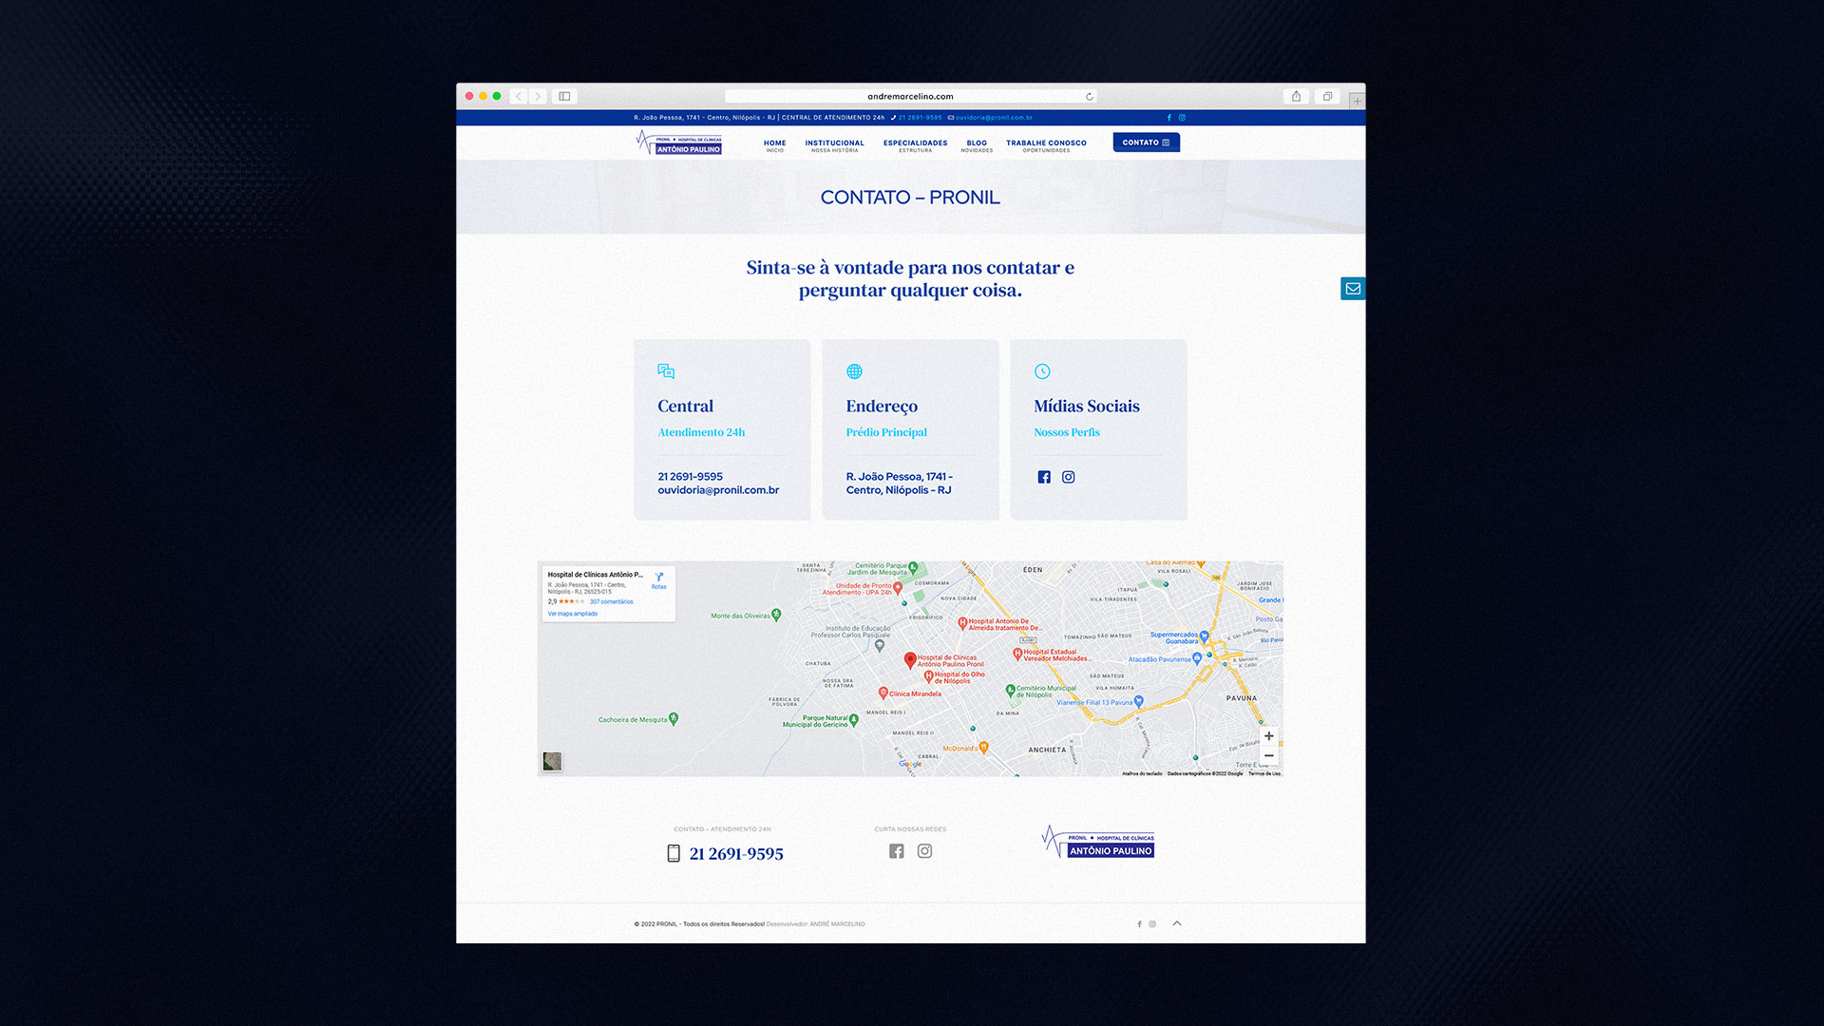Click the globe icon in Endereço card

pyautogui.click(x=854, y=371)
